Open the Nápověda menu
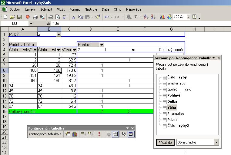This screenshot has width=231, height=155. tap(133, 9)
